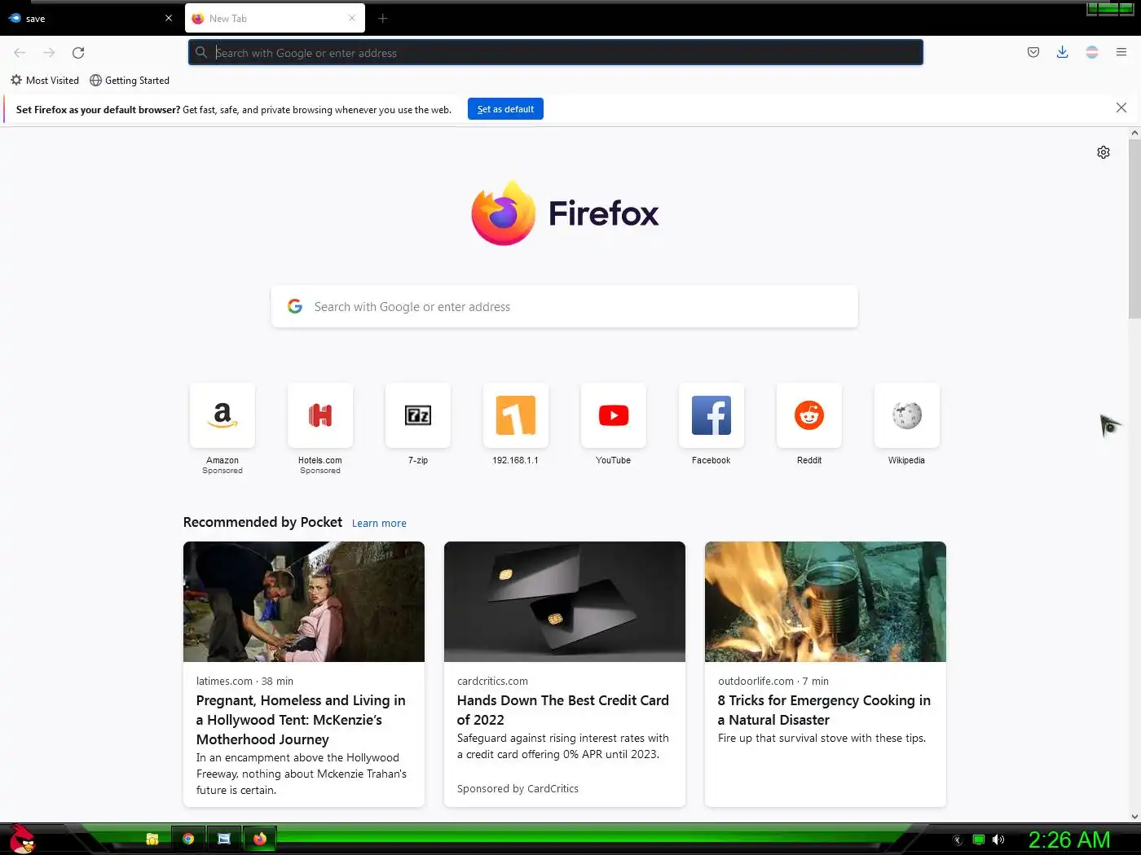Click the scrollbar down arrow
Viewport: 1141px width, 855px height.
tap(1134, 816)
